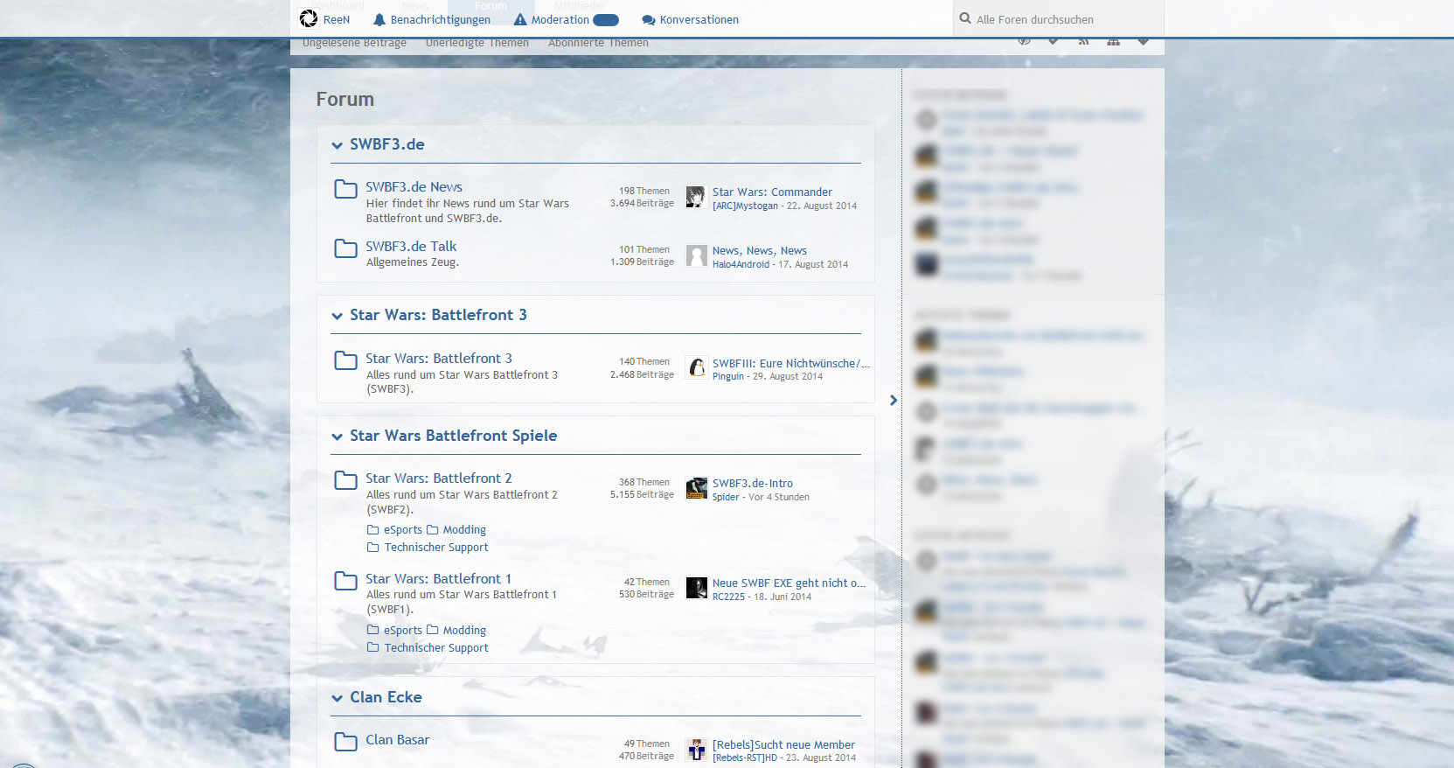Image resolution: width=1454 pixels, height=768 pixels.
Task: Open [Rebels]Sucht neue Member thread
Action: [783, 745]
